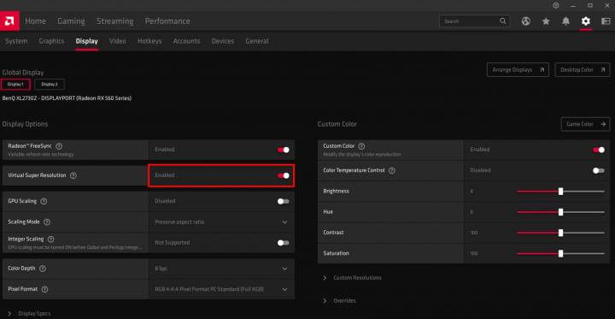Click help icon beside Radeon FreeSync
615x319 pixels.
tap(59, 146)
